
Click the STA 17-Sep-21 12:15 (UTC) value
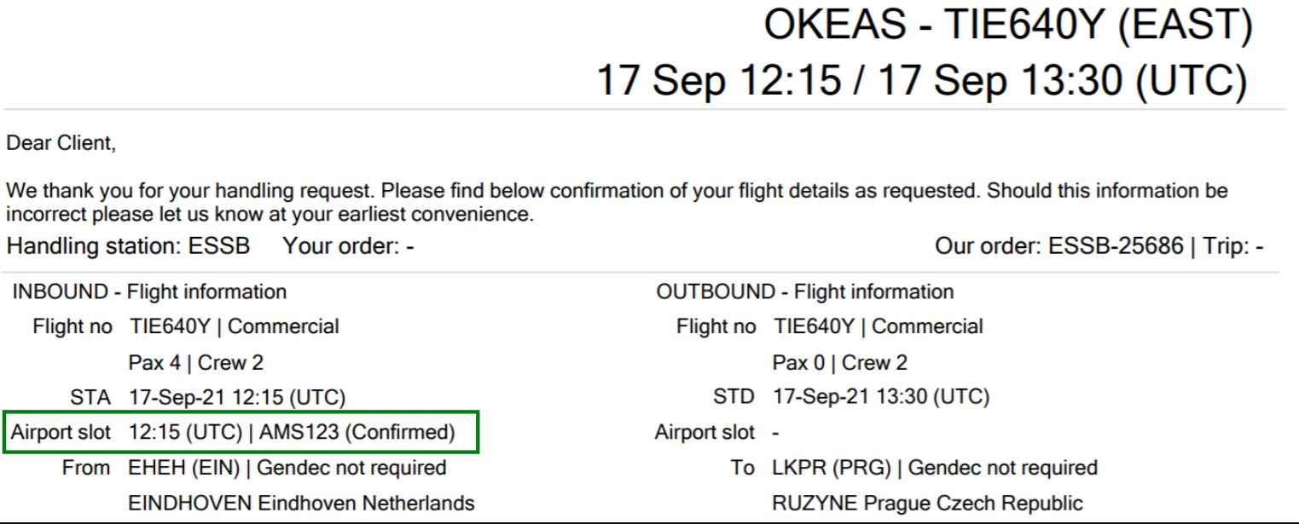237,397
